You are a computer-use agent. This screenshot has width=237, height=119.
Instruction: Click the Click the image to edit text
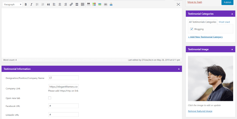coord(204,105)
